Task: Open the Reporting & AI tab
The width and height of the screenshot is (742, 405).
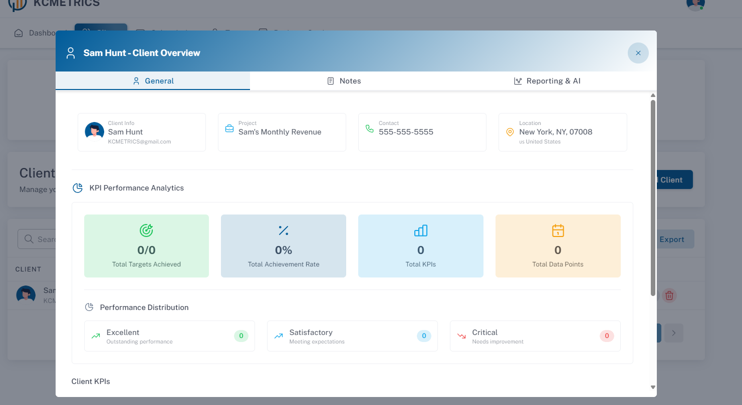Action: click(x=547, y=81)
